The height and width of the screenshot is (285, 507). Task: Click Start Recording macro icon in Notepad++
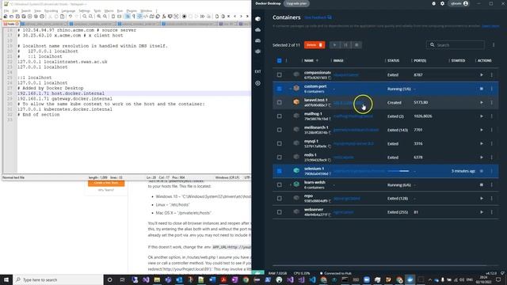coord(185,17)
